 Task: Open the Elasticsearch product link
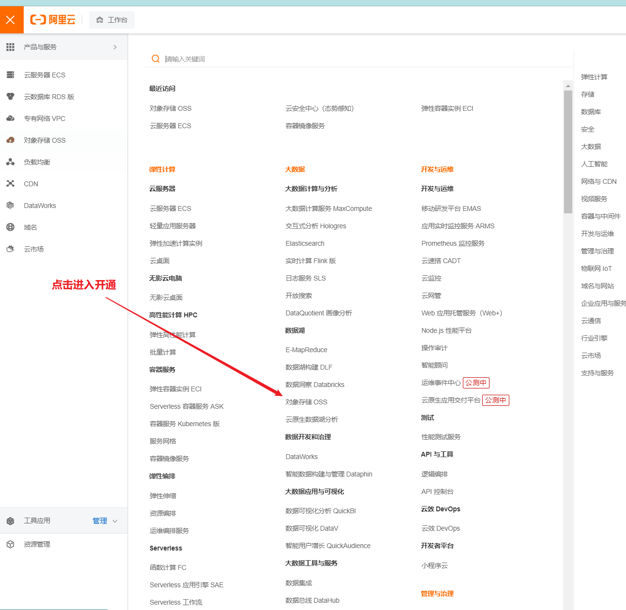pyautogui.click(x=305, y=243)
